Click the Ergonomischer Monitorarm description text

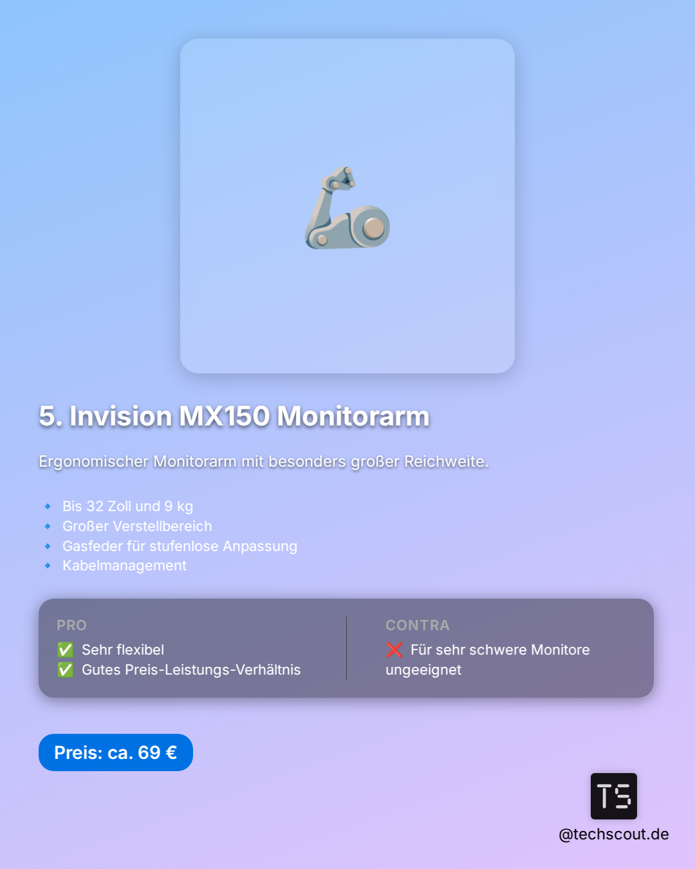[263, 462]
